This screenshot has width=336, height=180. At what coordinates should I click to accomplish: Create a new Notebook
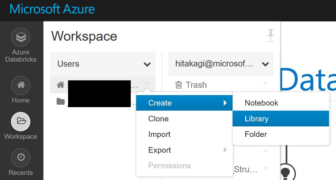[261, 103]
